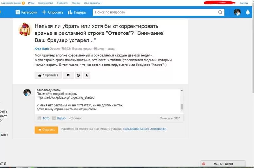This screenshot has width=254, height=168.
Task: Expand the Все проекты dropdown
Action: coord(93,3)
